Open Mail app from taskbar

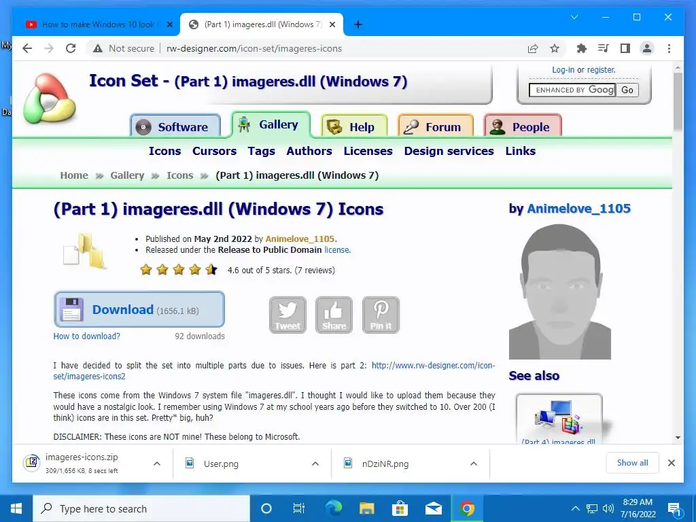(433, 508)
